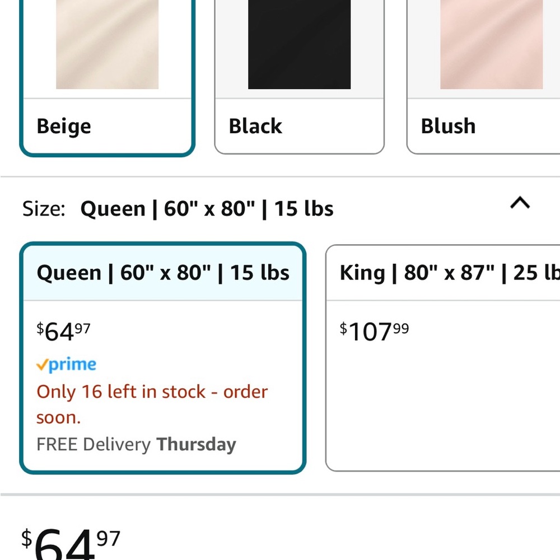
Task: Choose King 80" x 87" size title
Action: coord(448,273)
